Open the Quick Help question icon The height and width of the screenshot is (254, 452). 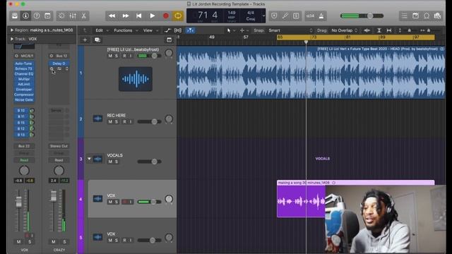pyautogui.click(x=37, y=16)
